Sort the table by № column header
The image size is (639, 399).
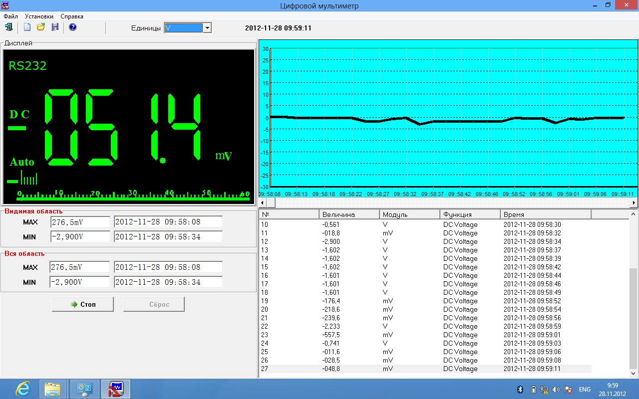[289, 214]
